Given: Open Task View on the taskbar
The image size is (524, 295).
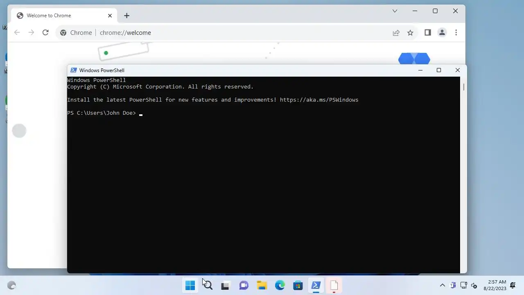Looking at the screenshot, I should (225, 286).
